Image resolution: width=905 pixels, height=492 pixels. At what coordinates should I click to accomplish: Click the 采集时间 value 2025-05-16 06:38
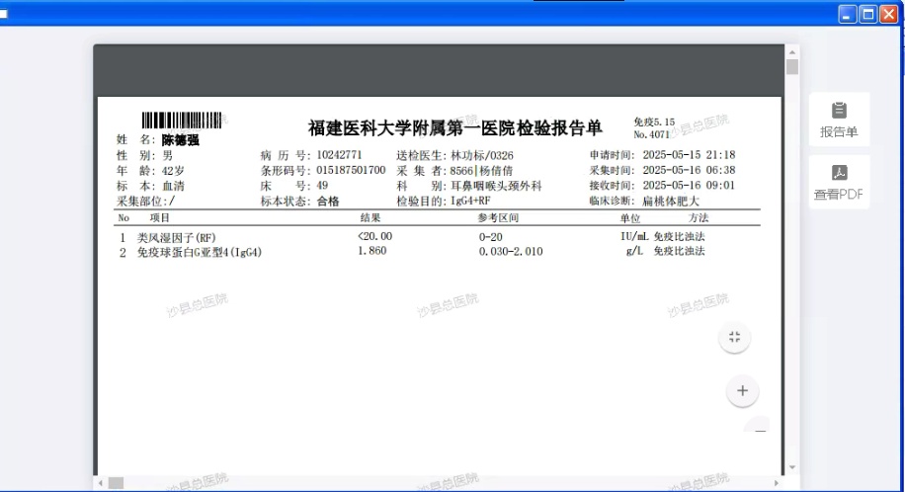tap(690, 170)
